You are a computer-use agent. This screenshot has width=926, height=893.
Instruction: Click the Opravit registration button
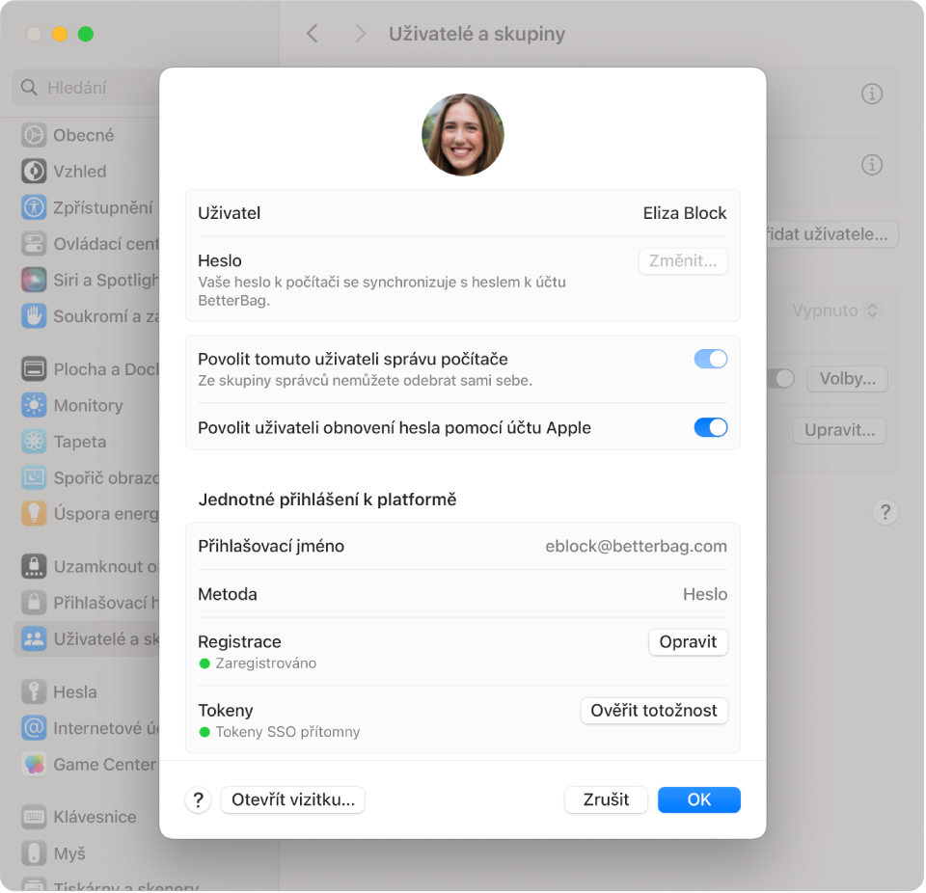[x=688, y=642]
